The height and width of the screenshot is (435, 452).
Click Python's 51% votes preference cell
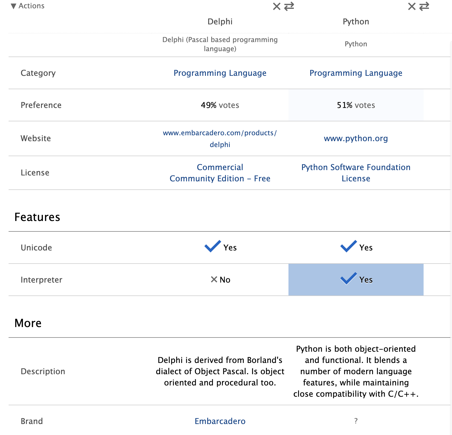coord(356,105)
